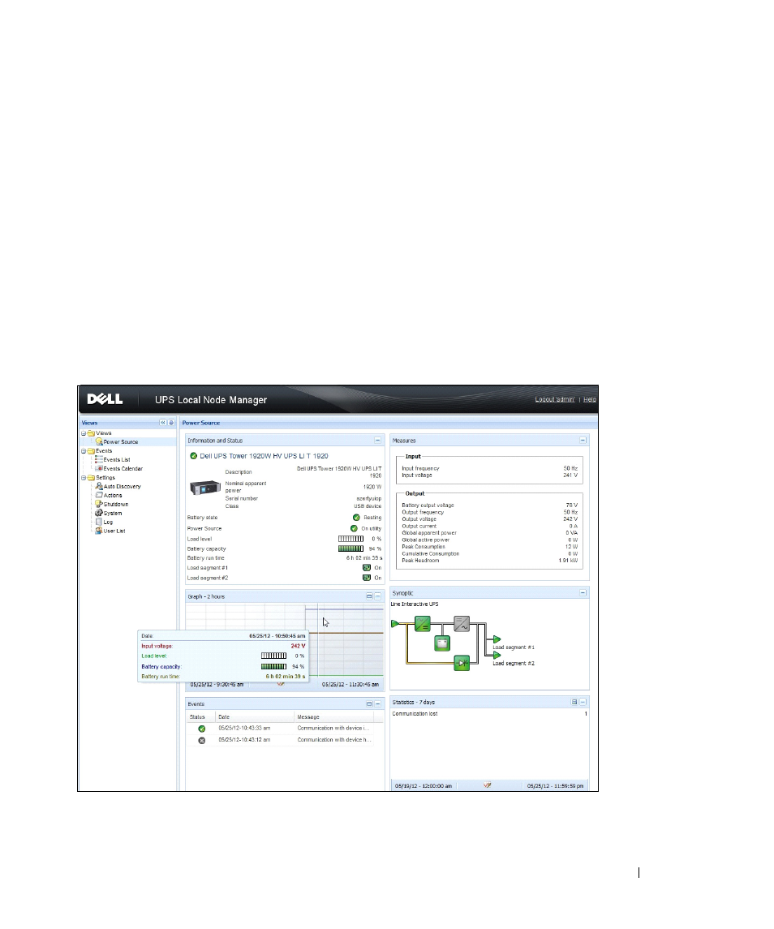Click statistics end date 05/25/12 - 11:59:59 pm
The height and width of the screenshot is (929, 774).
pos(555,785)
